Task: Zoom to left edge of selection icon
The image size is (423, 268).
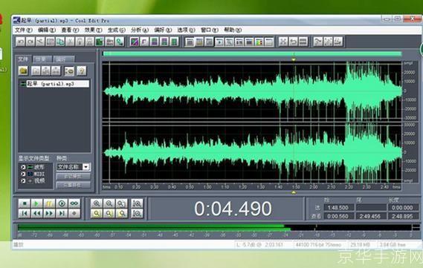Action: (109, 214)
